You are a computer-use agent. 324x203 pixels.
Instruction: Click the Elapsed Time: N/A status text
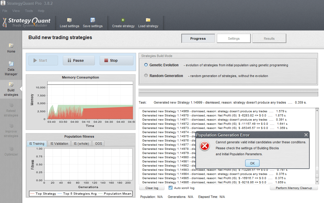pos(212,197)
